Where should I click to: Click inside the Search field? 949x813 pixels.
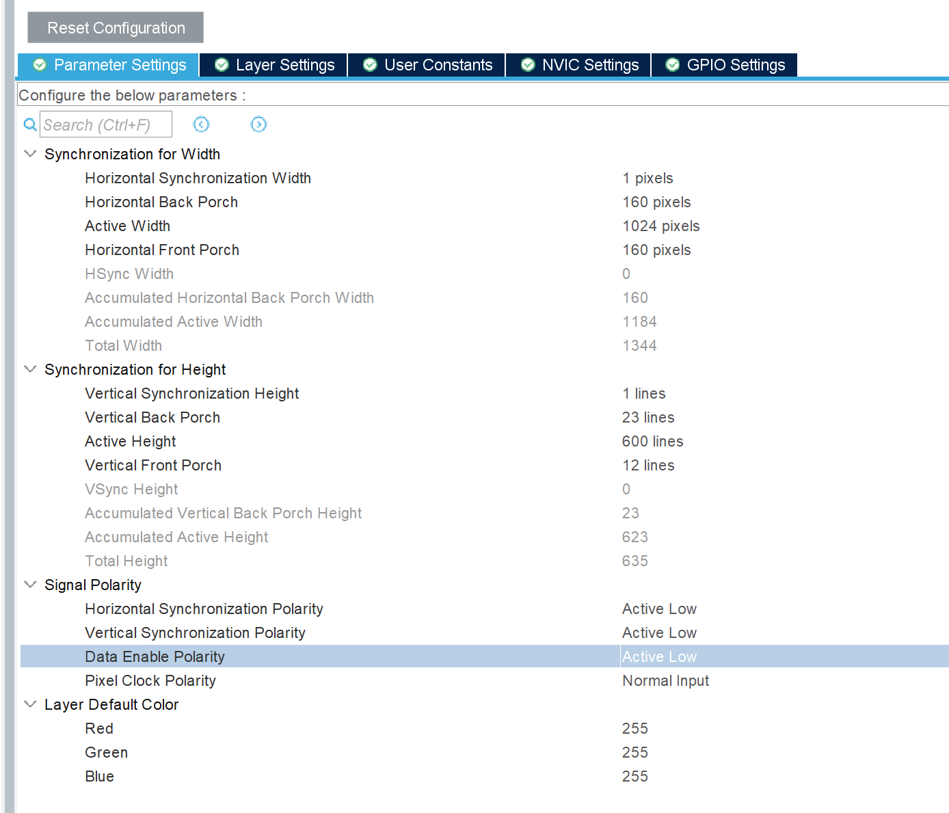click(106, 124)
